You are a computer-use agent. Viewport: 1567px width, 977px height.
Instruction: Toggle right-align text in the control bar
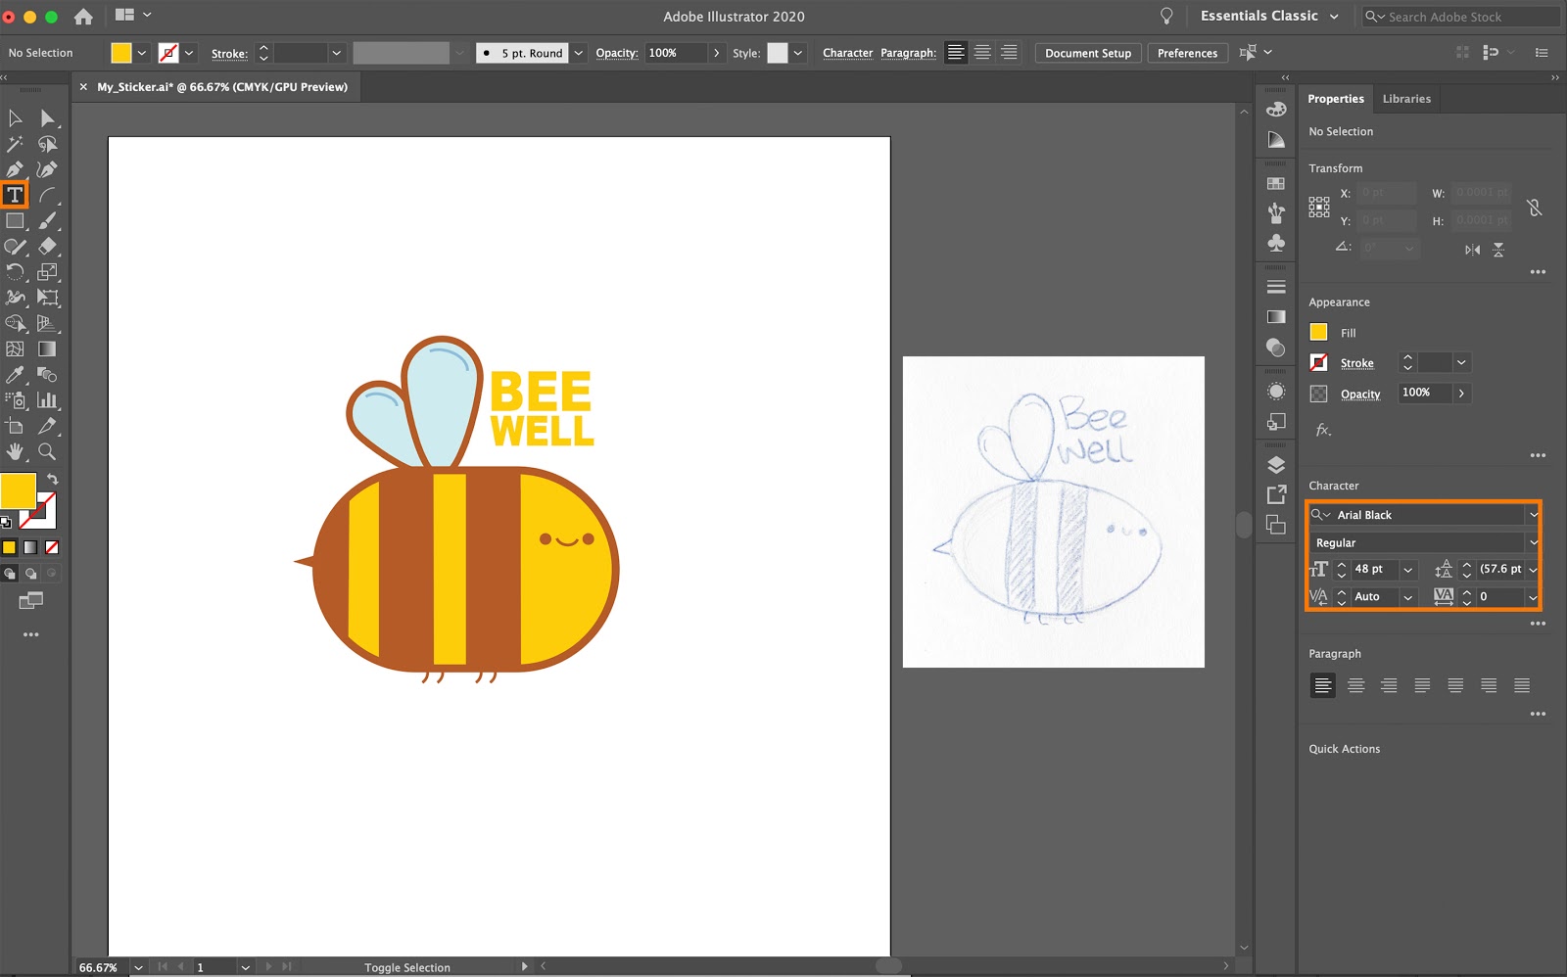pos(1008,53)
